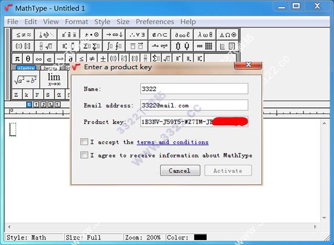The image size is (334, 245).
Task: Open the boxes templates palette
Action: click(x=228, y=46)
